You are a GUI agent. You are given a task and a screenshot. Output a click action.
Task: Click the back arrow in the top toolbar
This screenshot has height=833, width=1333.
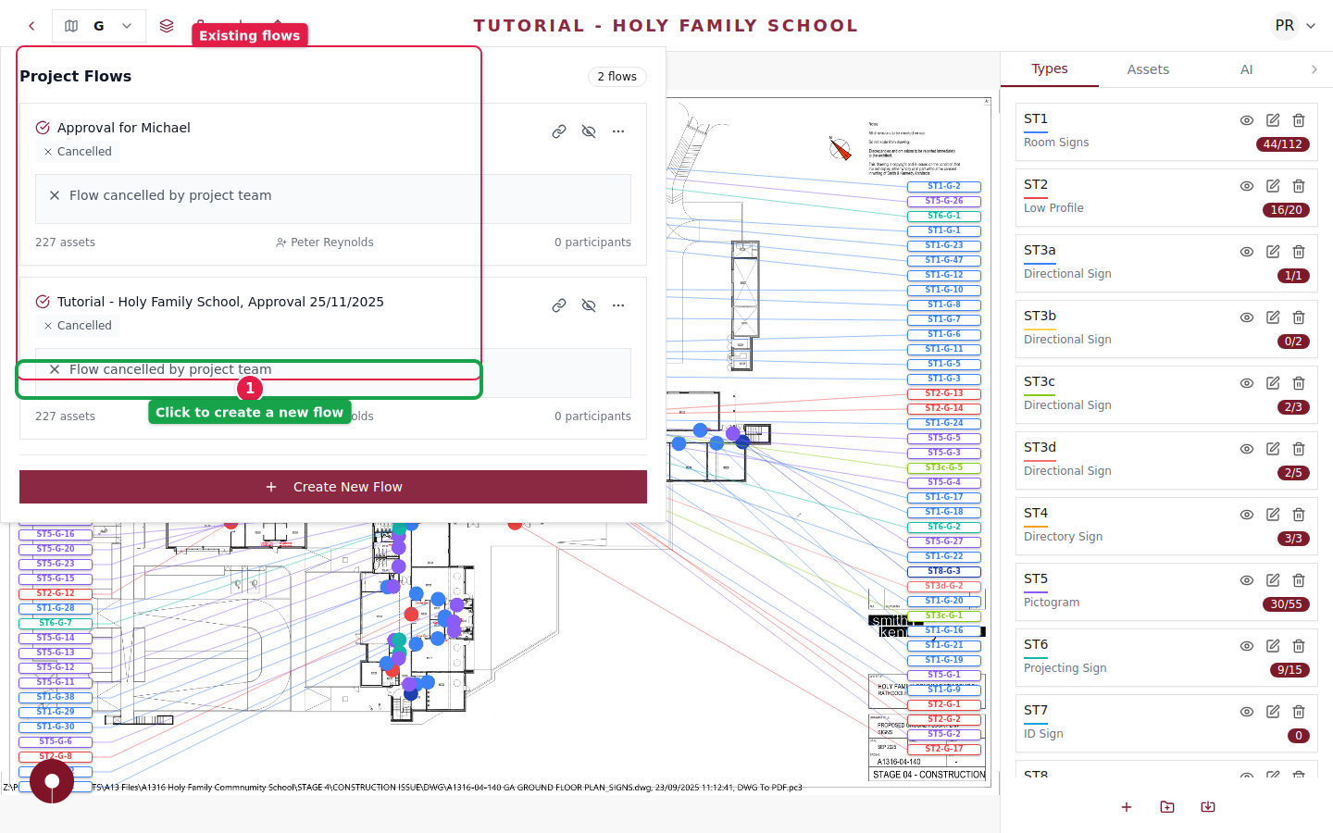pos(31,26)
